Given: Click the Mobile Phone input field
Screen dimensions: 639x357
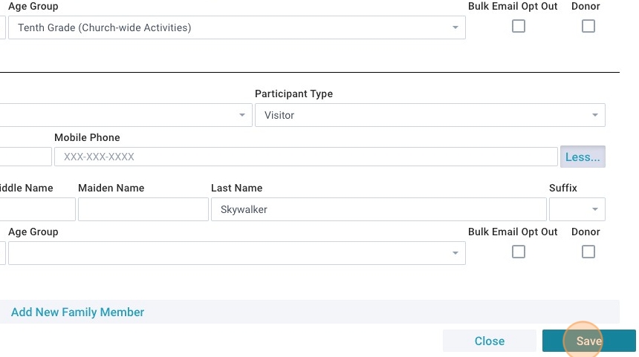Looking at the screenshot, I should [305, 157].
